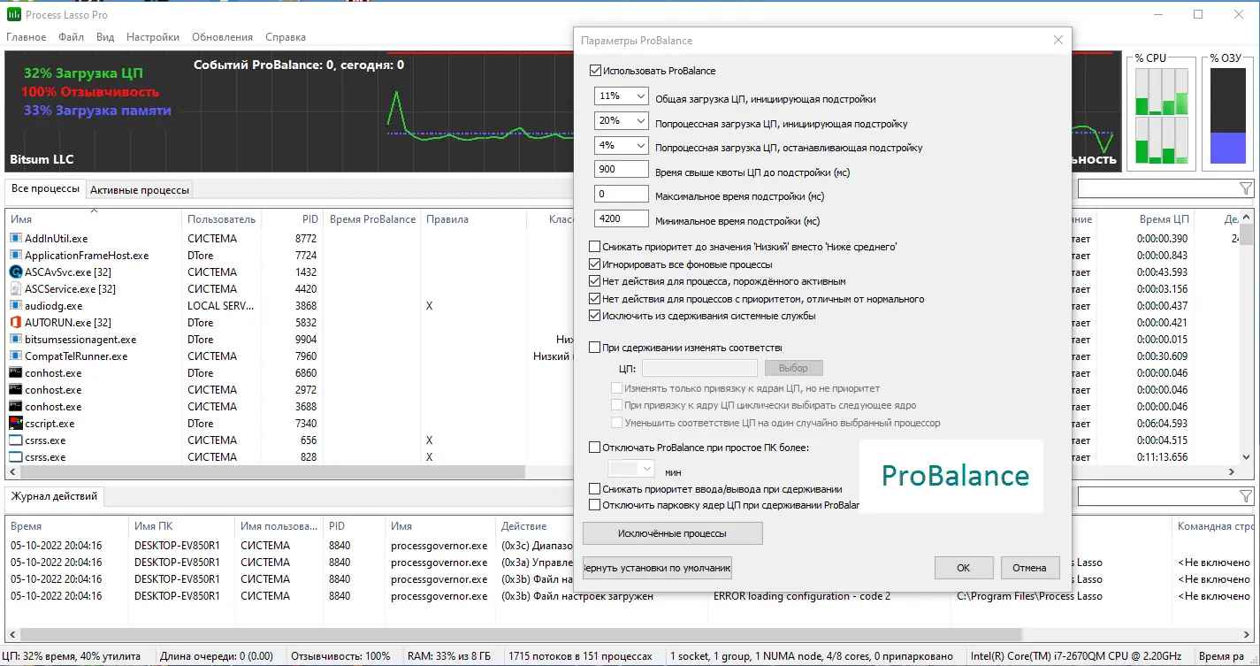Open the 'Обновления' menu

[222, 37]
